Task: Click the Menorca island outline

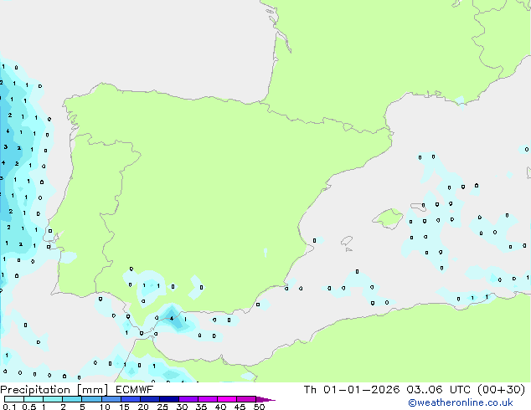Action: click(418, 207)
